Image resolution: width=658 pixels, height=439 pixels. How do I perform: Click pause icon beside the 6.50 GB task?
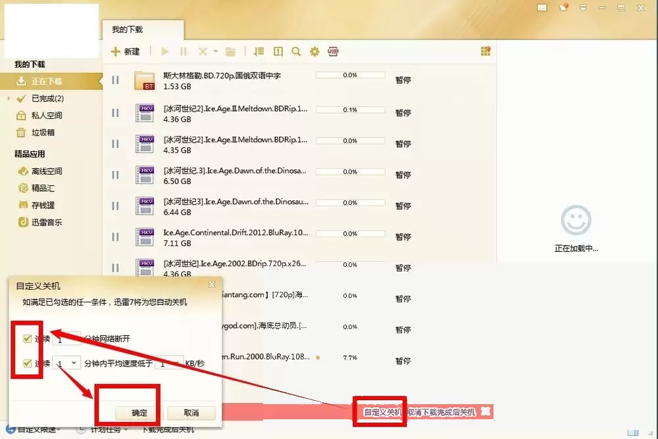point(115,175)
